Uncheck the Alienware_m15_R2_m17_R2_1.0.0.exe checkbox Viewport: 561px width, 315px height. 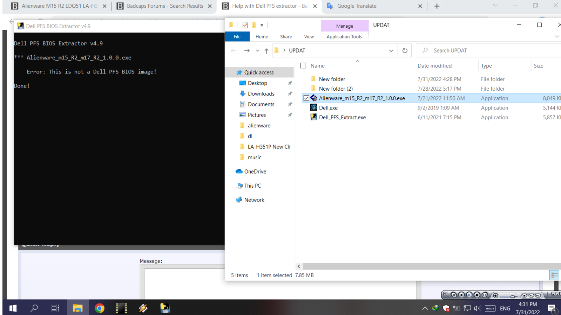[x=306, y=98]
